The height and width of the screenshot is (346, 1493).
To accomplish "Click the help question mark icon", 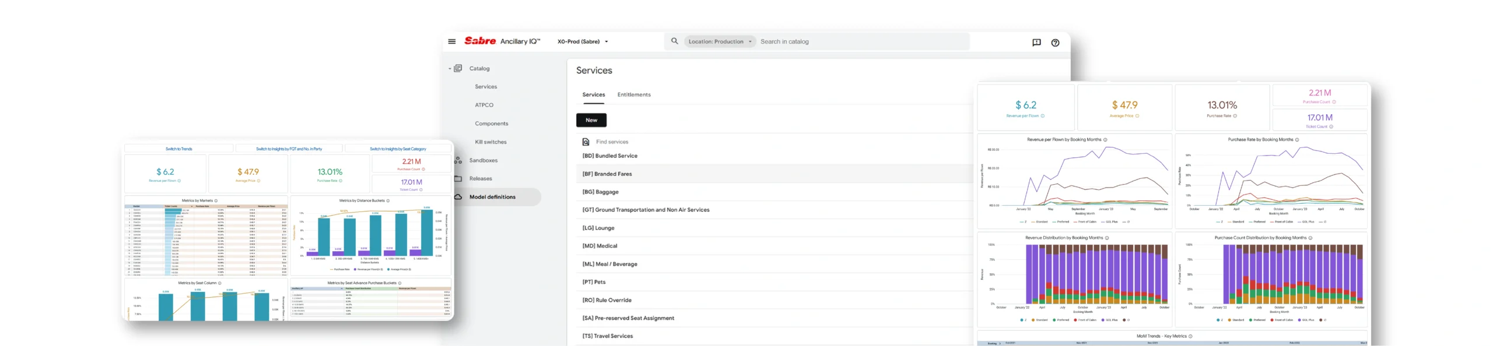I will [x=1054, y=42].
